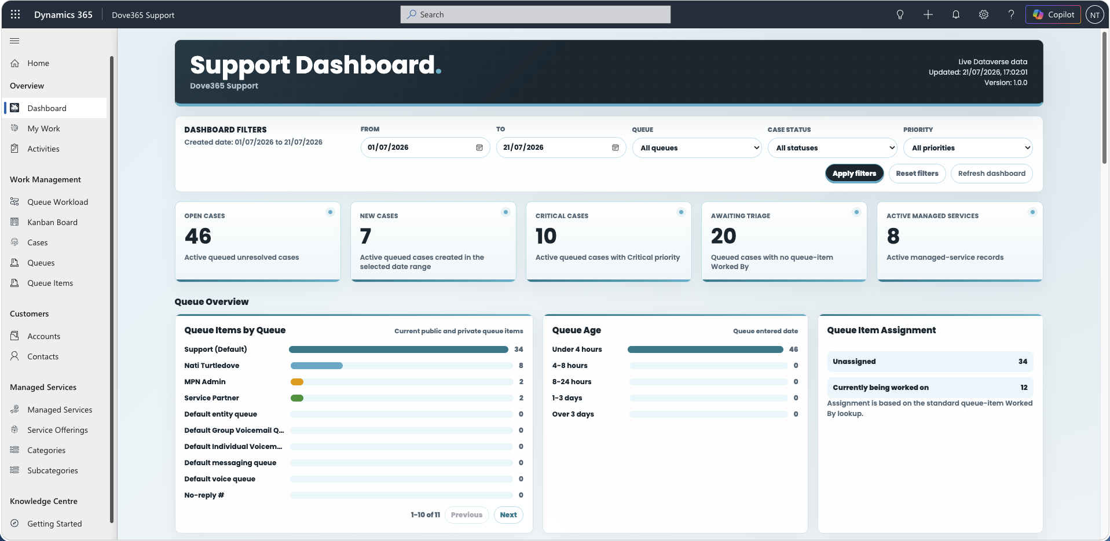
Task: Open the notifications bell
Action: pyautogui.click(x=956, y=14)
